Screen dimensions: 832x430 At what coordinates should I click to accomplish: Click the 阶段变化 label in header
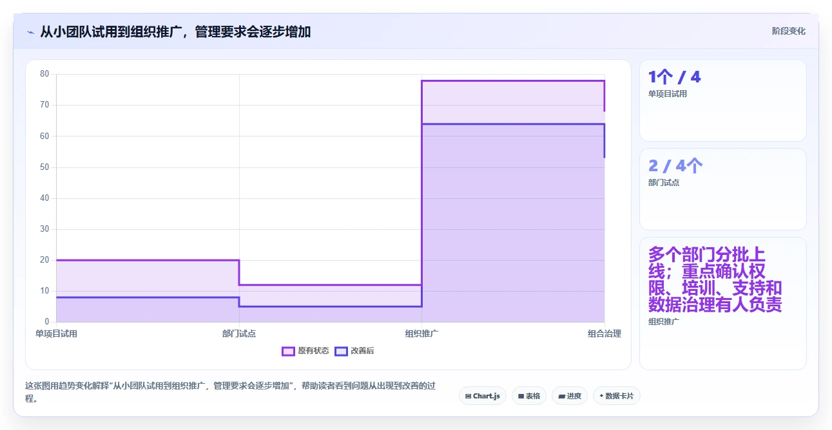pos(788,31)
